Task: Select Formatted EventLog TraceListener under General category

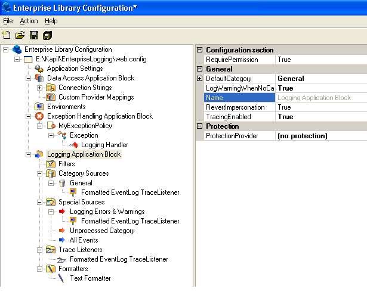Action: [x=130, y=192]
